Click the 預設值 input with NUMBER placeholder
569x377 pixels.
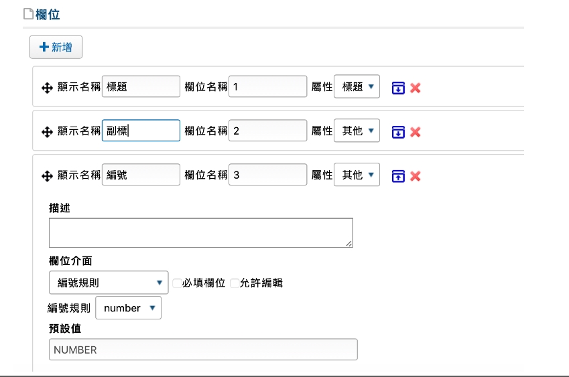203,350
